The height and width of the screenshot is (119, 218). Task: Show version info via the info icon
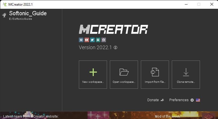pyautogui.click(x=115, y=47)
